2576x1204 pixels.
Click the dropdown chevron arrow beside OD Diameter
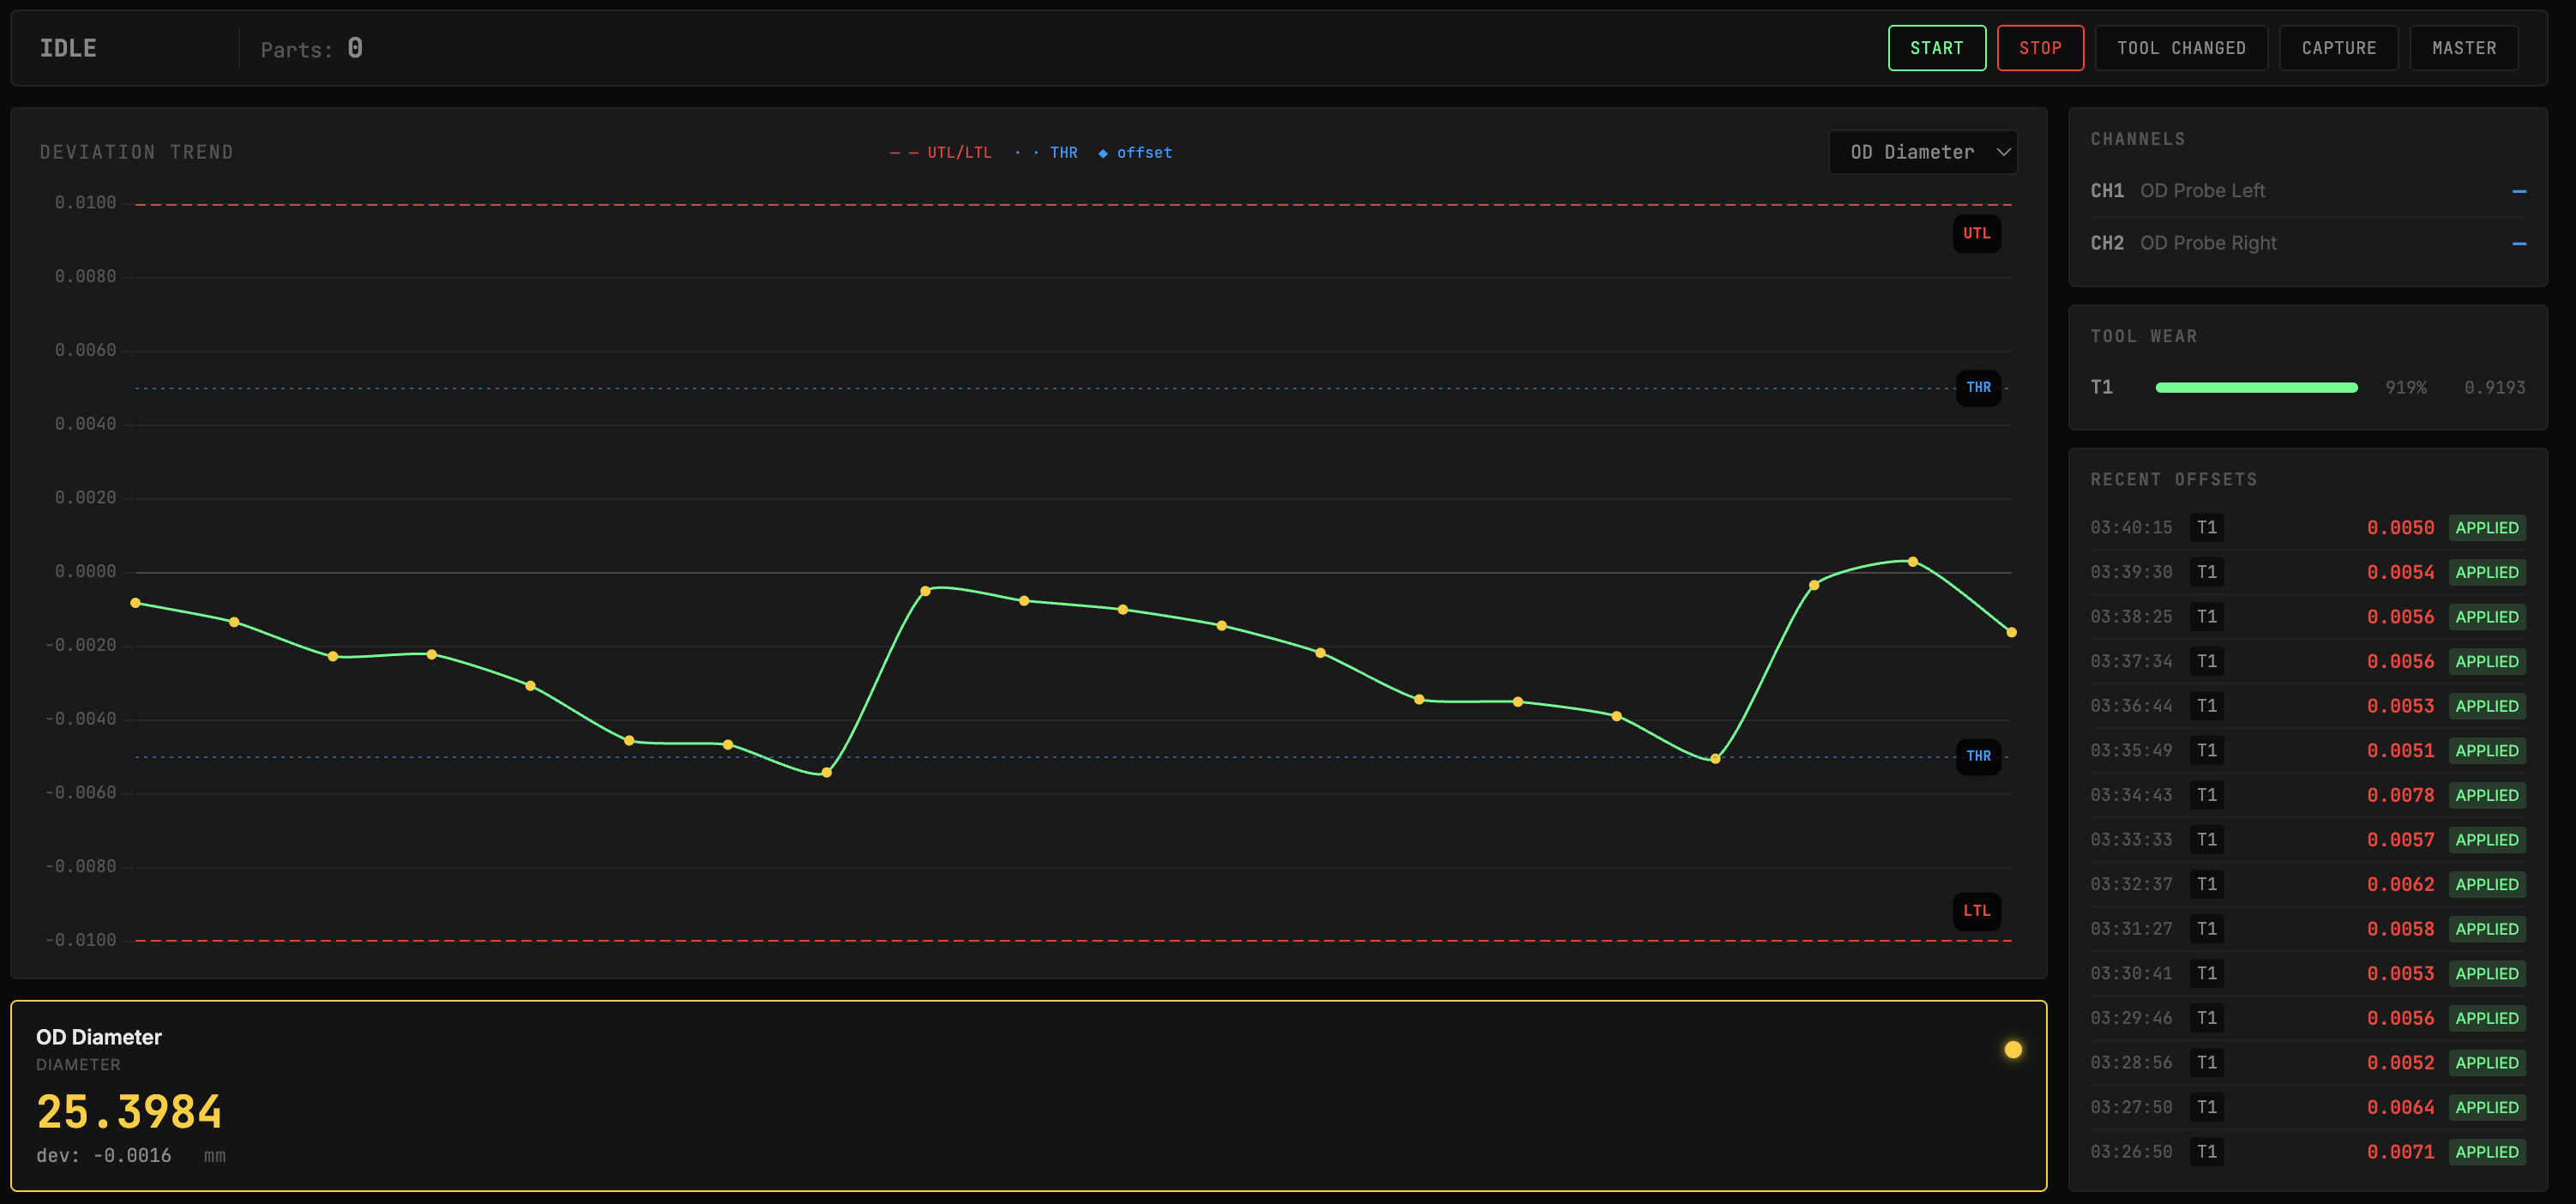tap(2003, 152)
